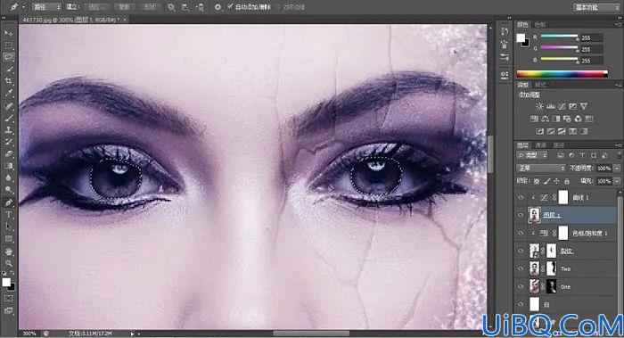Hide the layer named Two

[521, 268]
